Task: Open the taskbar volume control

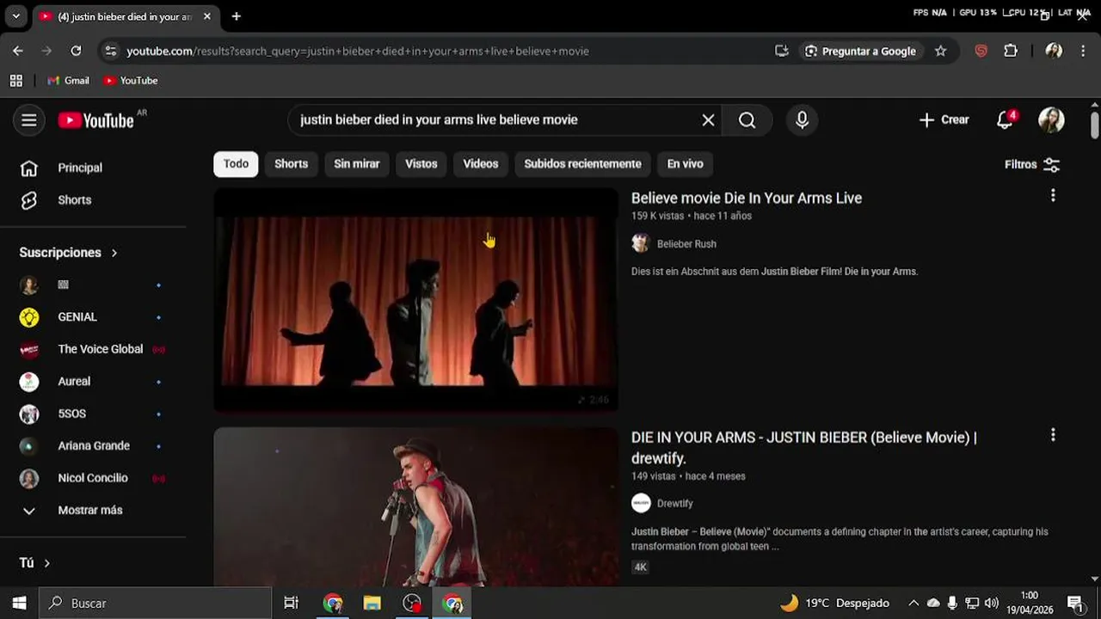Action: [x=992, y=604]
